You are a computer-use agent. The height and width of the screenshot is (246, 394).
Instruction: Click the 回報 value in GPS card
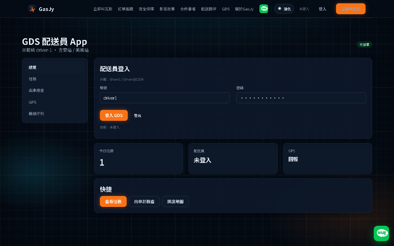(x=293, y=159)
